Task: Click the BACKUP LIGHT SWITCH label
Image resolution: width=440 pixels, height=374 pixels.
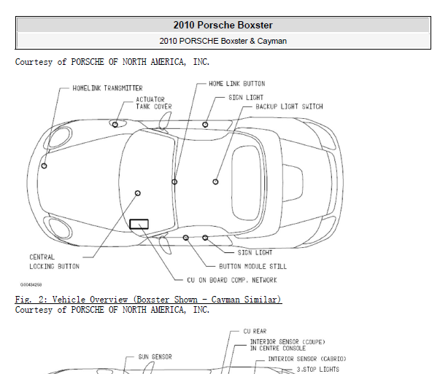Action: point(289,106)
